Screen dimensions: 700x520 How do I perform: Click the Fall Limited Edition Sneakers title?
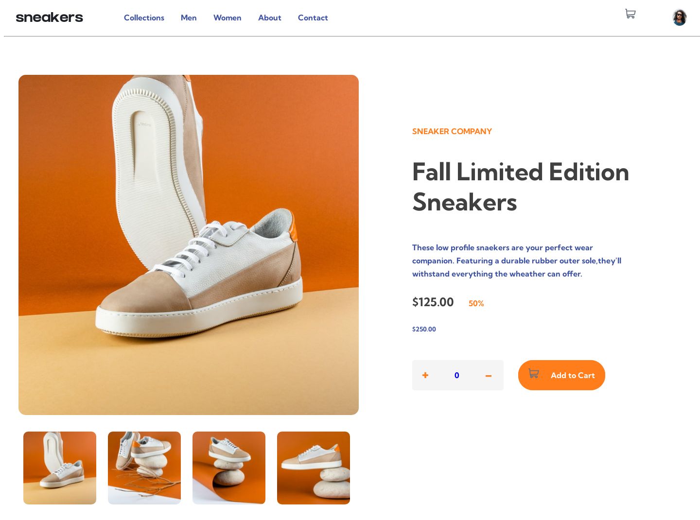click(x=520, y=187)
